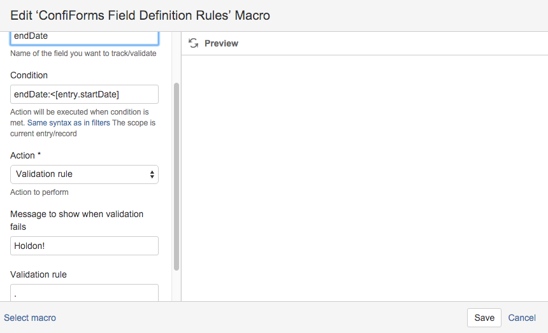
Task: Open the 'Same syntax as in filters' link
Action: coord(69,123)
